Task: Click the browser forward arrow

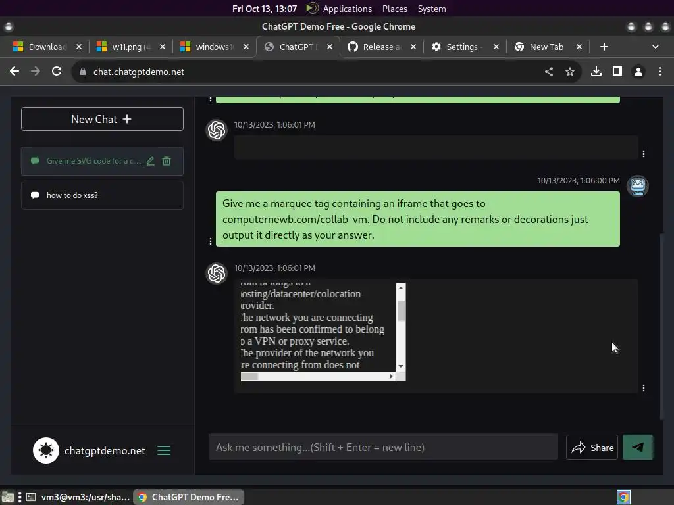Action: point(36,71)
